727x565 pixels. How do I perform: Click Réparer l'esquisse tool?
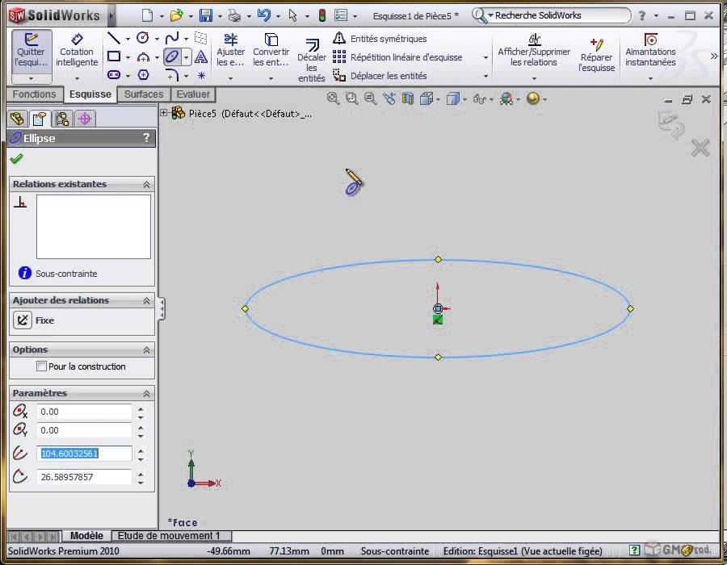point(596,56)
